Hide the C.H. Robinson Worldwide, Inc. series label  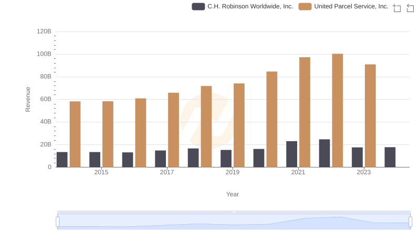tap(250, 6)
